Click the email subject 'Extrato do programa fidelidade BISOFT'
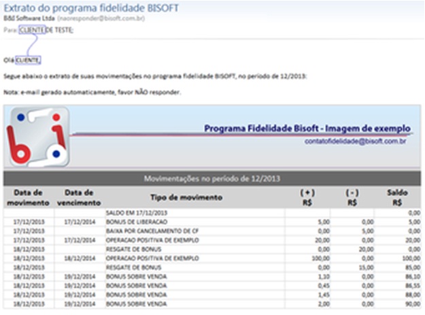This screenshot has width=425, height=315. pyautogui.click(x=91, y=8)
